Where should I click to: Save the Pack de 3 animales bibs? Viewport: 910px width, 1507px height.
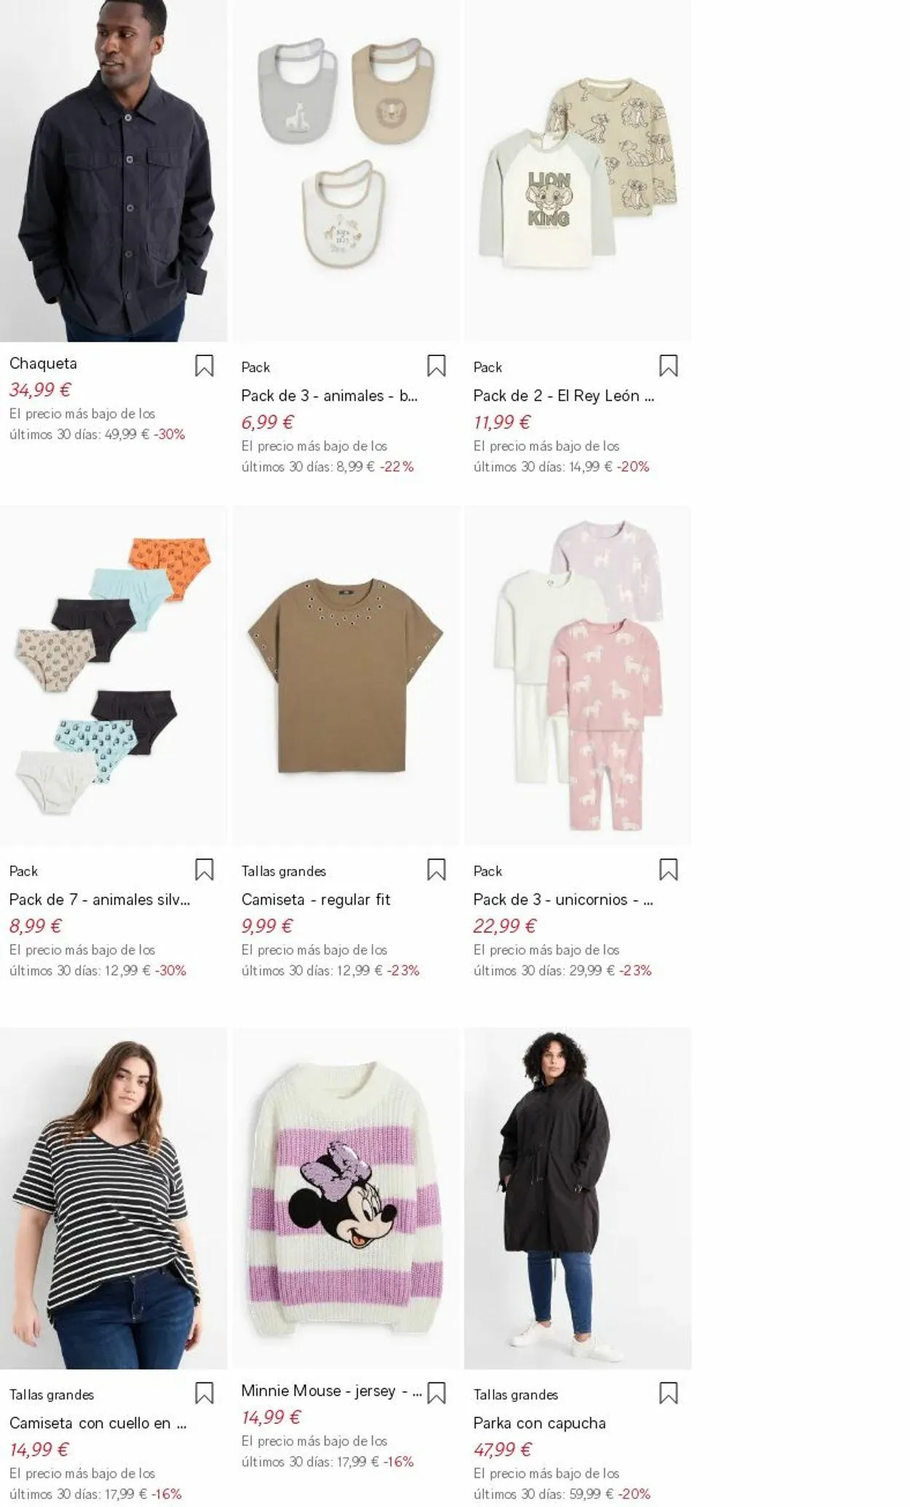pyautogui.click(x=436, y=366)
